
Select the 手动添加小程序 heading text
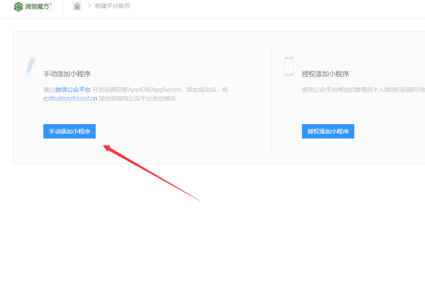pos(67,74)
